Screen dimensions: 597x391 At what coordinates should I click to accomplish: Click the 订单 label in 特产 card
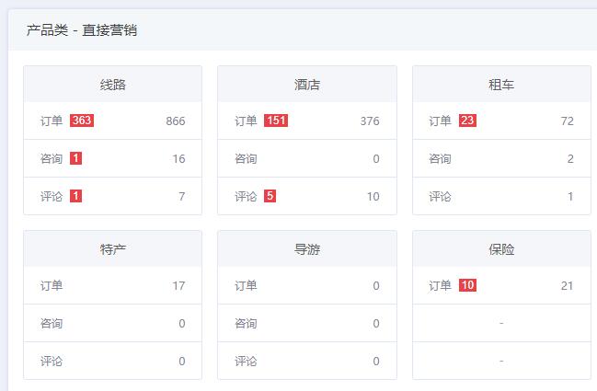coord(52,286)
